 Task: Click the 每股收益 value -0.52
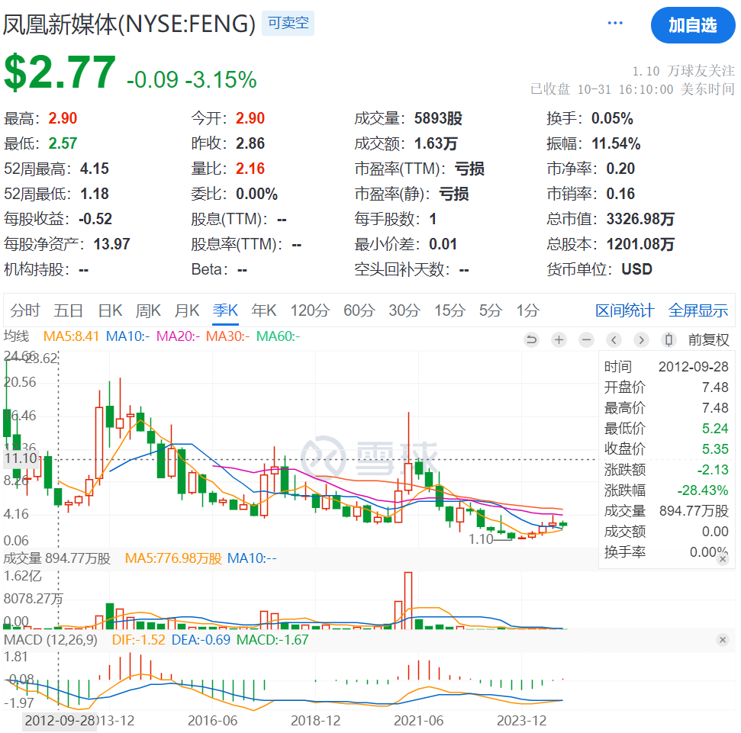point(95,219)
